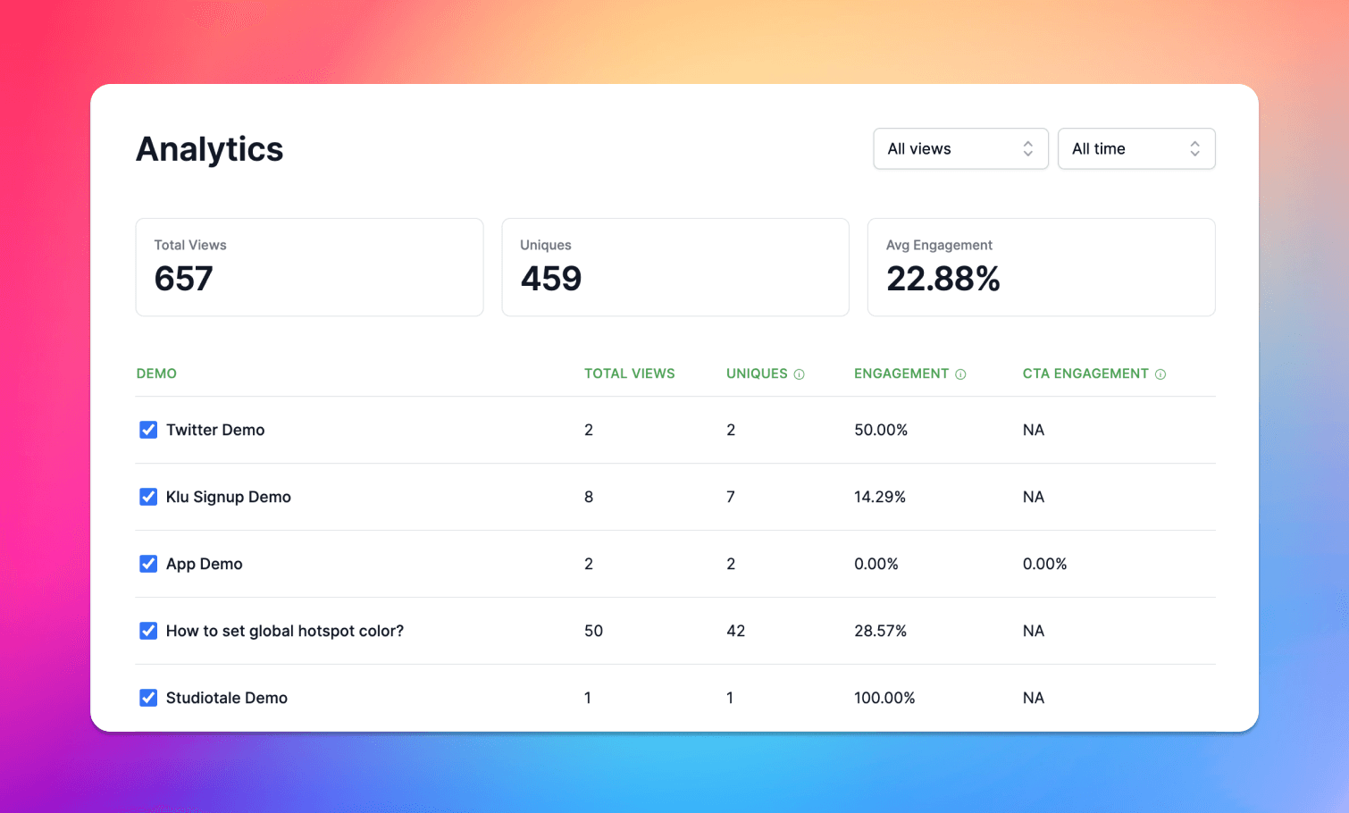Sort by the ENGAGEMENT column header
1349x813 pixels.
pos(901,373)
